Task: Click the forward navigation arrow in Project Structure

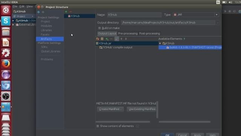Action: (43, 12)
